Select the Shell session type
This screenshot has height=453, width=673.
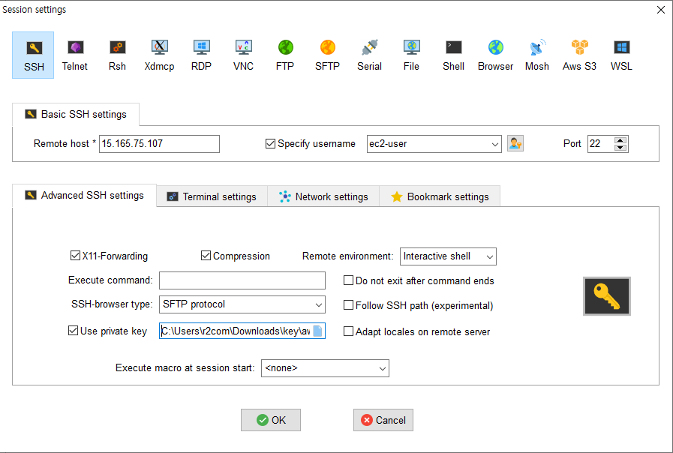454,55
